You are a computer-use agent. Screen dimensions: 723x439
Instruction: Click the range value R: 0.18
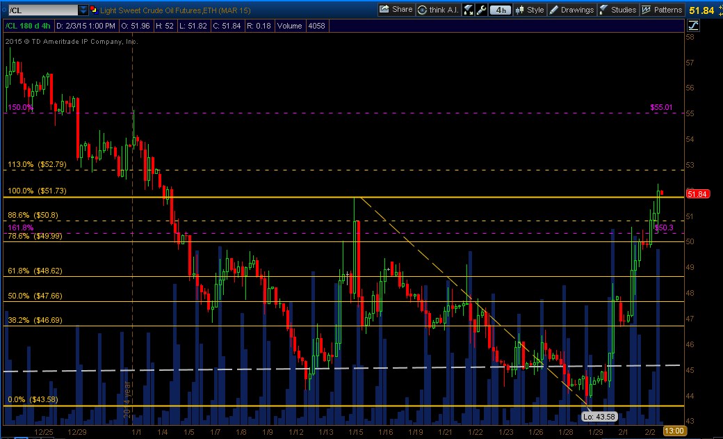click(x=259, y=26)
